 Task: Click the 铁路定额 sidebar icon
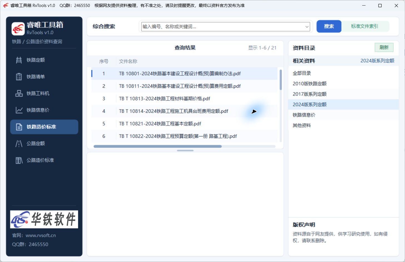[x=19, y=60]
